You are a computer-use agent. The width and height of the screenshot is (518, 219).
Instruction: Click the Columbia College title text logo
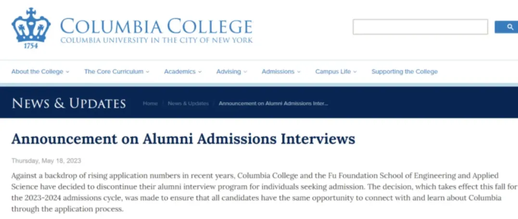pyautogui.click(x=156, y=30)
